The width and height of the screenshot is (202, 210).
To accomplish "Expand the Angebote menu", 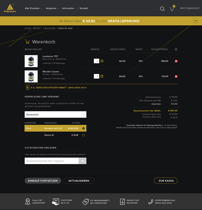I will tap(52, 8).
